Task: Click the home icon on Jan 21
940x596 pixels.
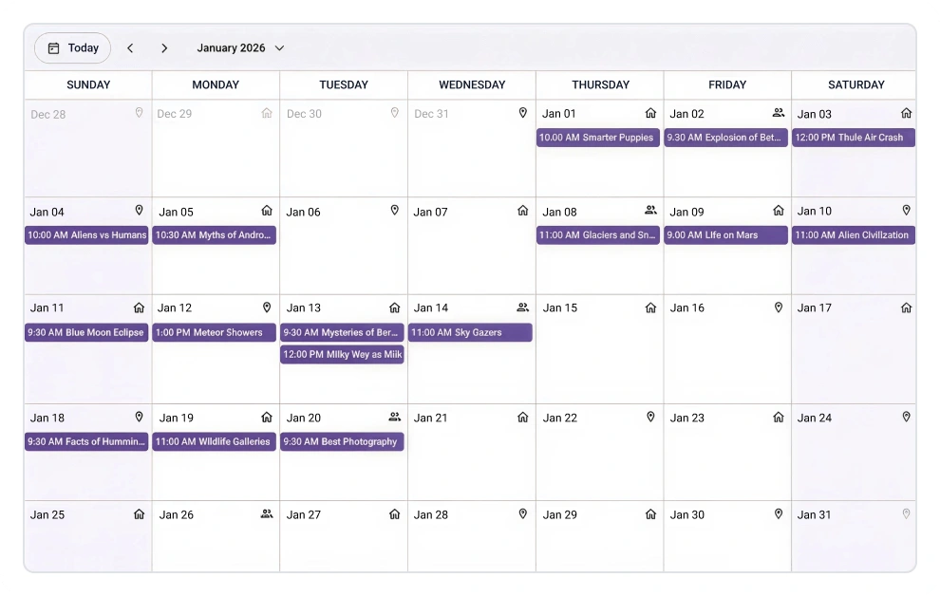Action: click(x=522, y=418)
